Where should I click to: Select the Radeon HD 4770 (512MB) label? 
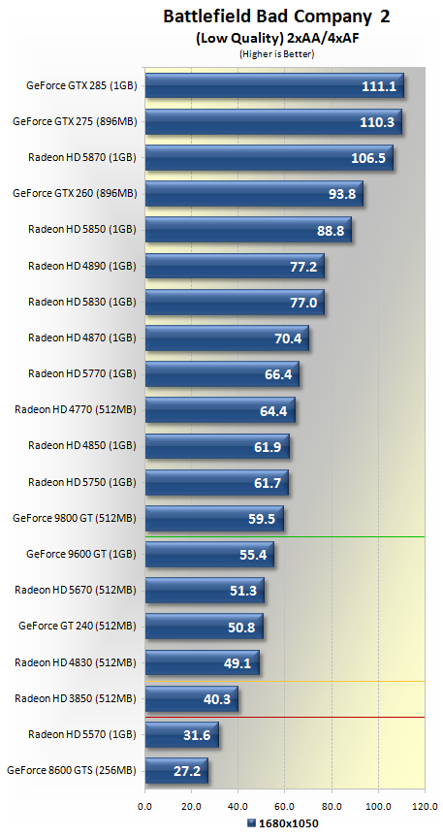click(76, 410)
